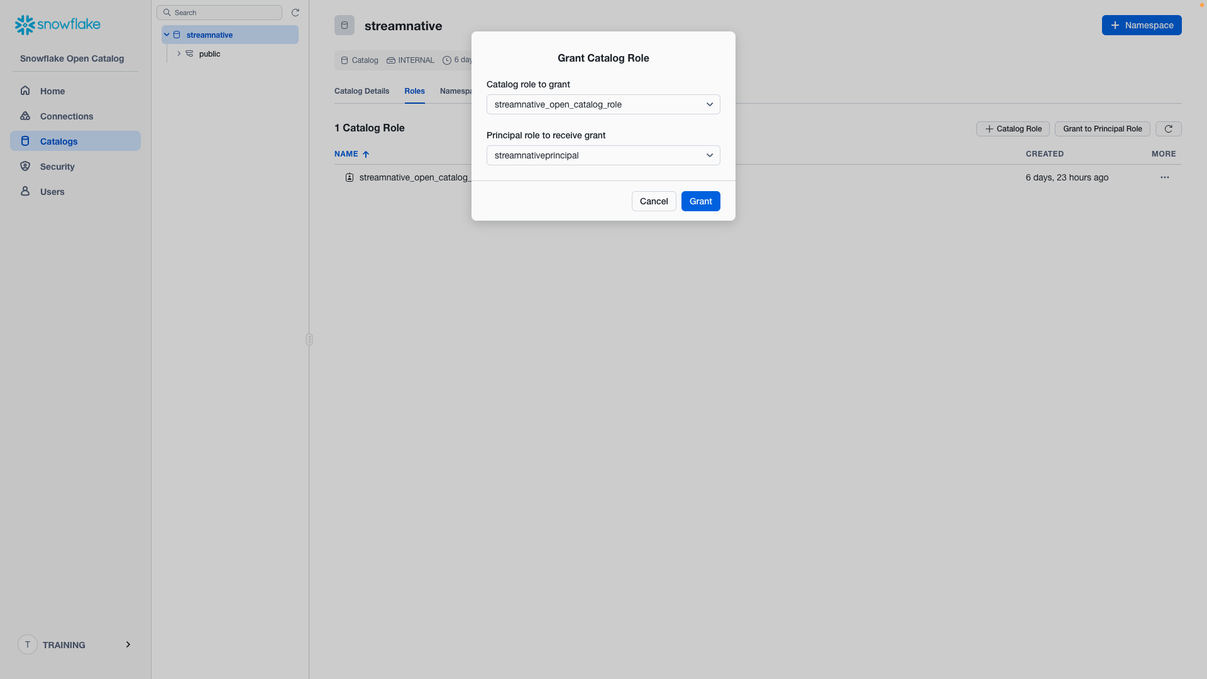Click the Cancel button to dismiss
This screenshot has height=679, width=1207.
point(654,201)
